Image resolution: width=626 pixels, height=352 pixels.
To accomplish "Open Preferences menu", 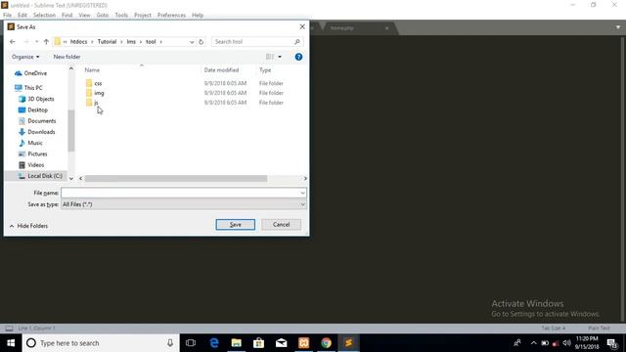I will [171, 16].
